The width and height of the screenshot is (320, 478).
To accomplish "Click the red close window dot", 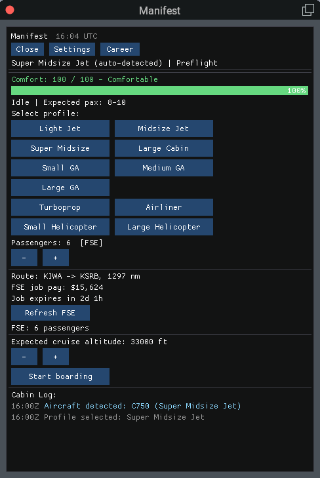I will pyautogui.click(x=10, y=10).
